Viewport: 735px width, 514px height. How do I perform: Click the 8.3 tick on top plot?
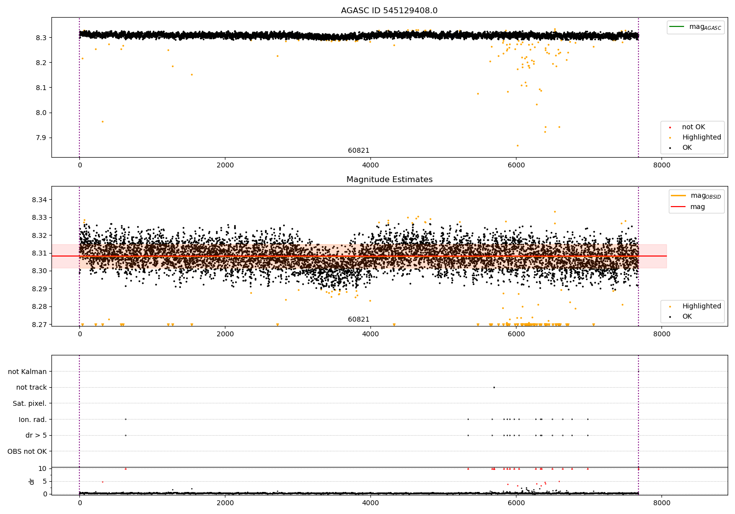click(x=41, y=38)
